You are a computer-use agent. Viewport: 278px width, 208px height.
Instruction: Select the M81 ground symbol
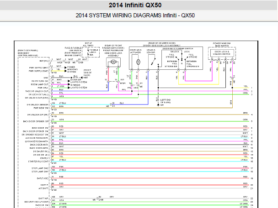tap(158, 105)
